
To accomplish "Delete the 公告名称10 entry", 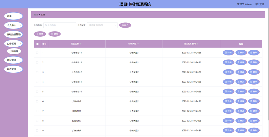I will click(x=254, y=92).
